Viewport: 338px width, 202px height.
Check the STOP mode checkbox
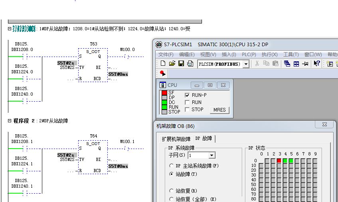click(187, 110)
